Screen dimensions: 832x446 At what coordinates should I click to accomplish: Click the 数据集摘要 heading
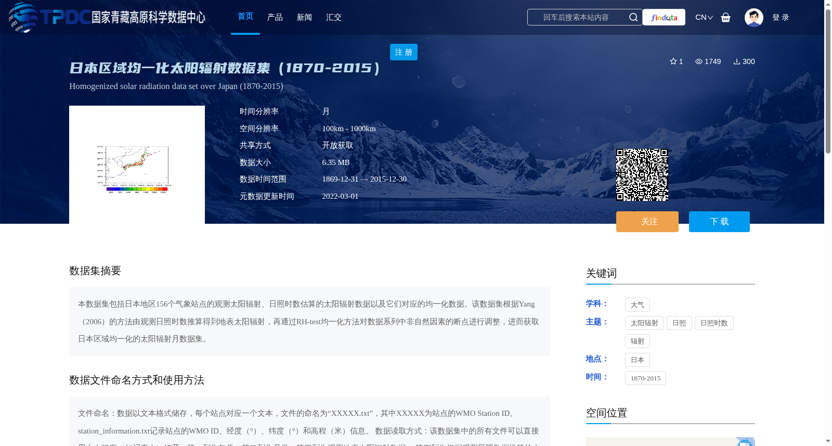(x=95, y=271)
